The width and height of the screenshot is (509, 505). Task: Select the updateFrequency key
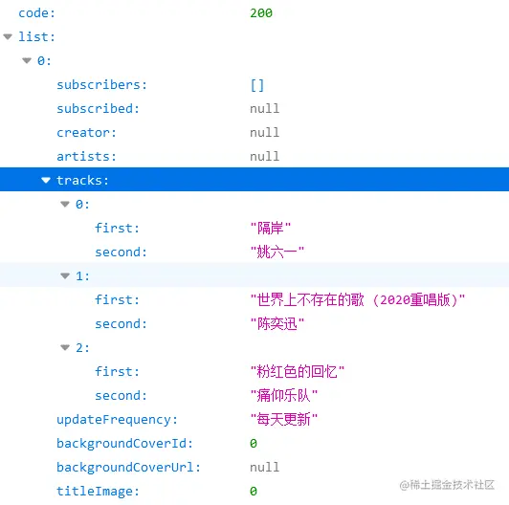click(x=117, y=420)
